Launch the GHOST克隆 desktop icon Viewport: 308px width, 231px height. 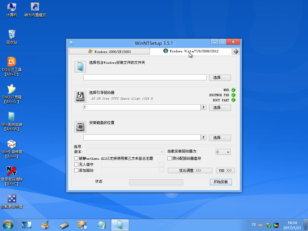coord(12,94)
